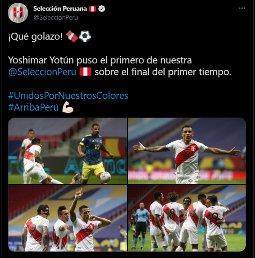This screenshot has height=258, width=255.
Task: Open photo of player pointing finger upward
Action: point(67,218)
